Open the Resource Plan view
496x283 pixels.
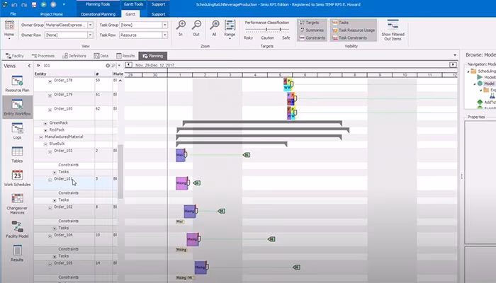coord(17,83)
